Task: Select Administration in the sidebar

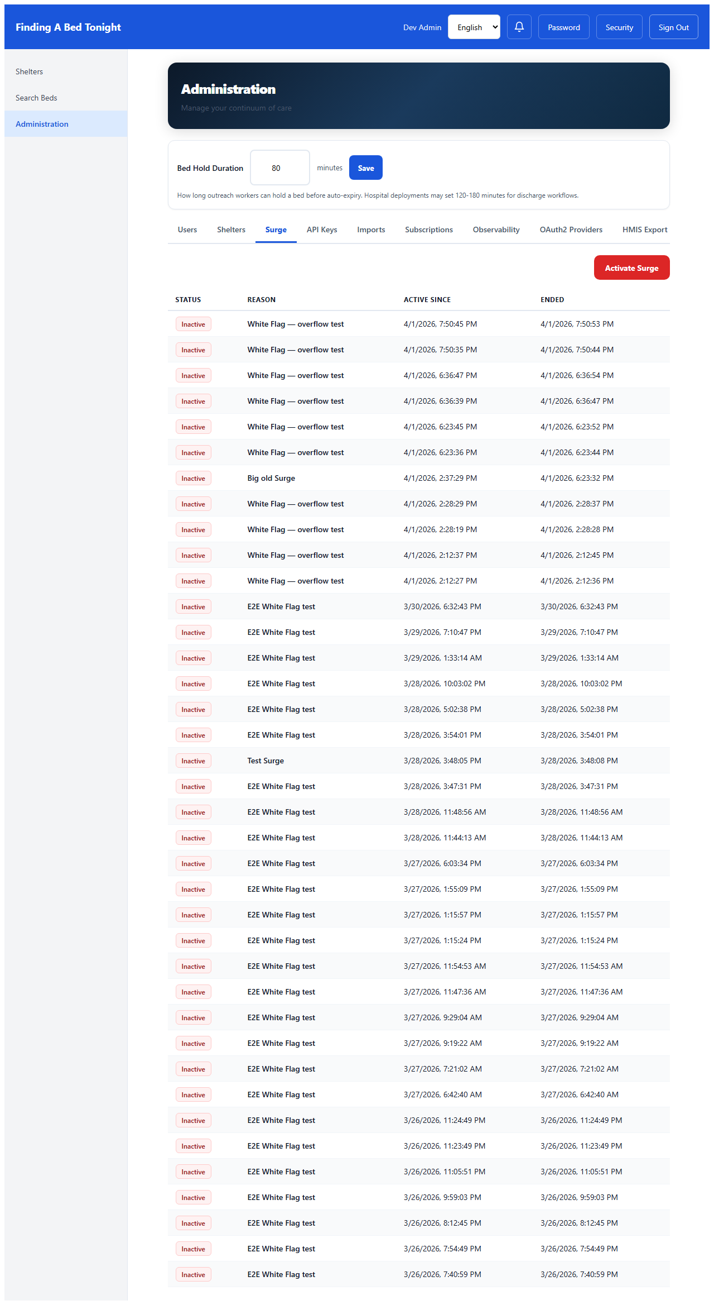Action: [42, 124]
